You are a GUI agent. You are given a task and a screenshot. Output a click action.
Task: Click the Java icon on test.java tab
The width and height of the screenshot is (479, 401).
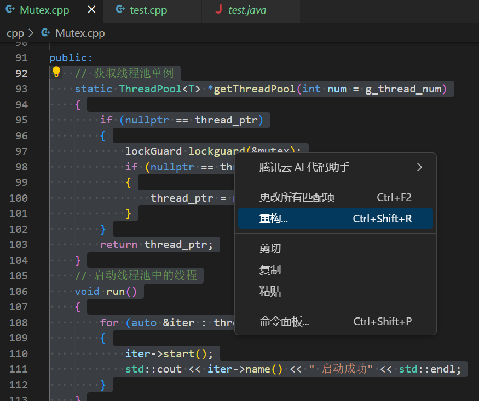click(x=218, y=9)
